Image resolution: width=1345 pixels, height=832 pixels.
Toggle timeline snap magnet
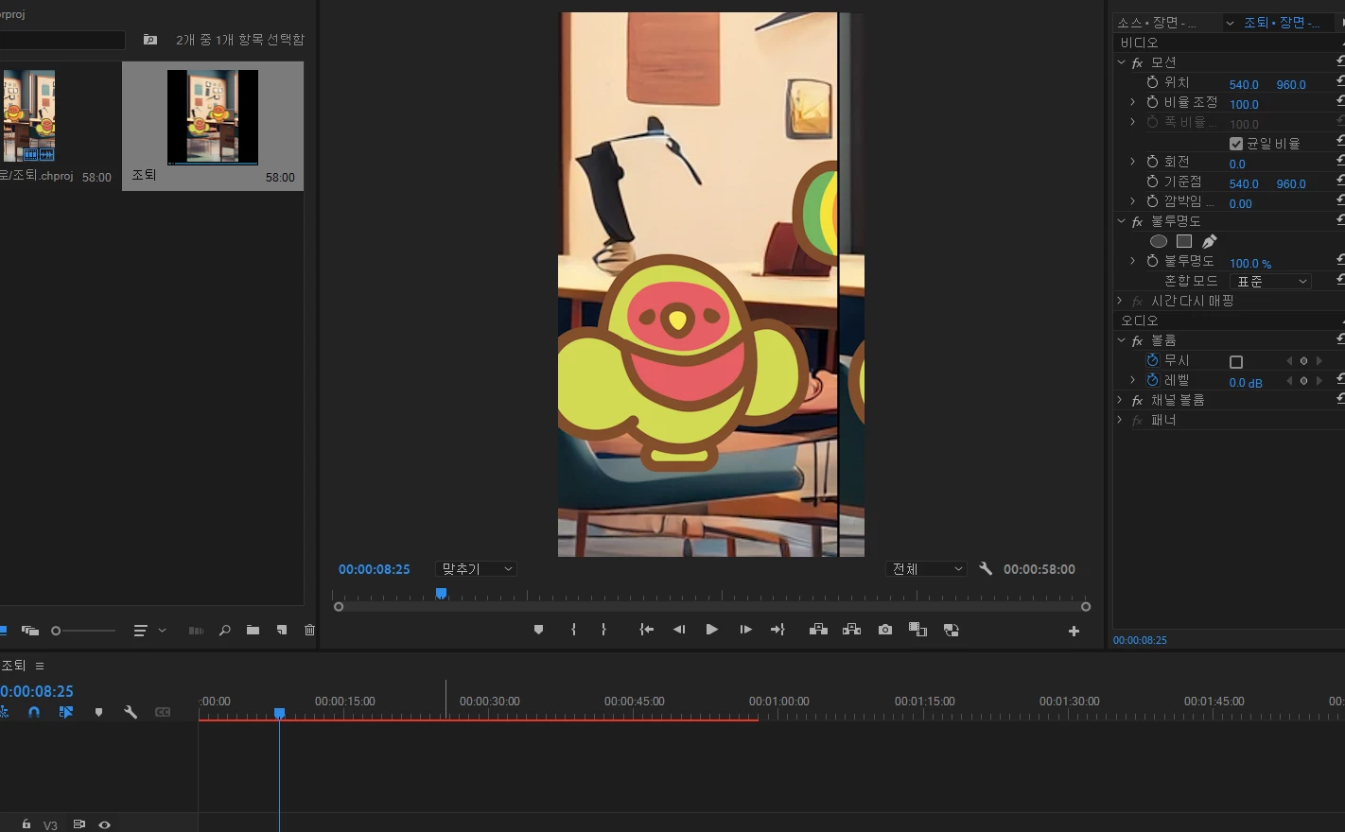34,712
